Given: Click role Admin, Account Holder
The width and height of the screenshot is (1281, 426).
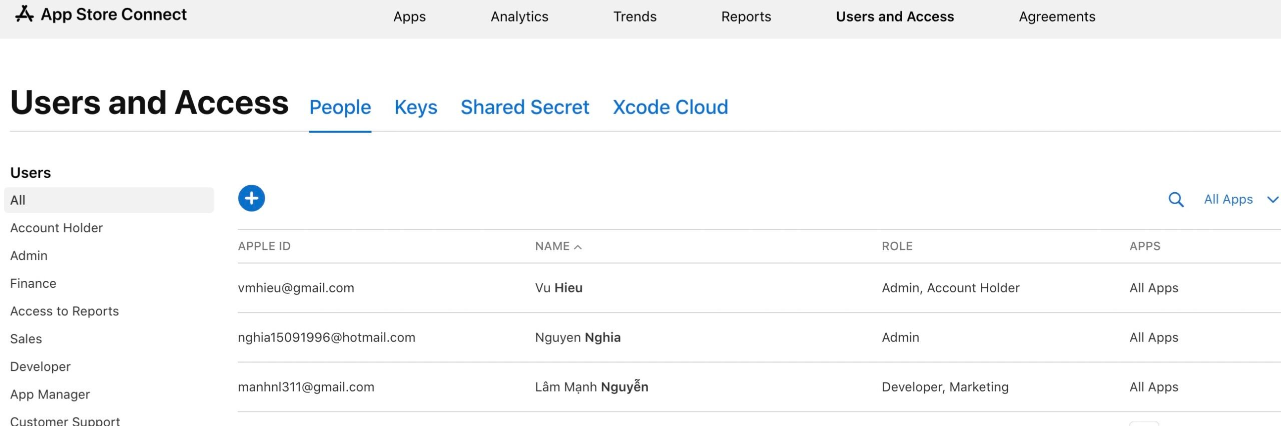Looking at the screenshot, I should point(950,288).
